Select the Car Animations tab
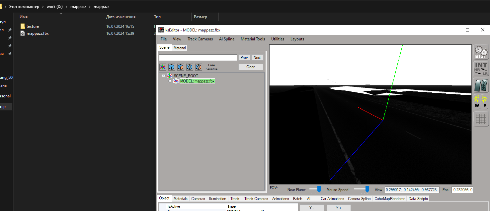Image resolution: width=490 pixels, height=211 pixels. [332, 199]
